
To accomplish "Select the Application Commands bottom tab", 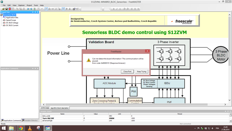I will tap(11, 120).
